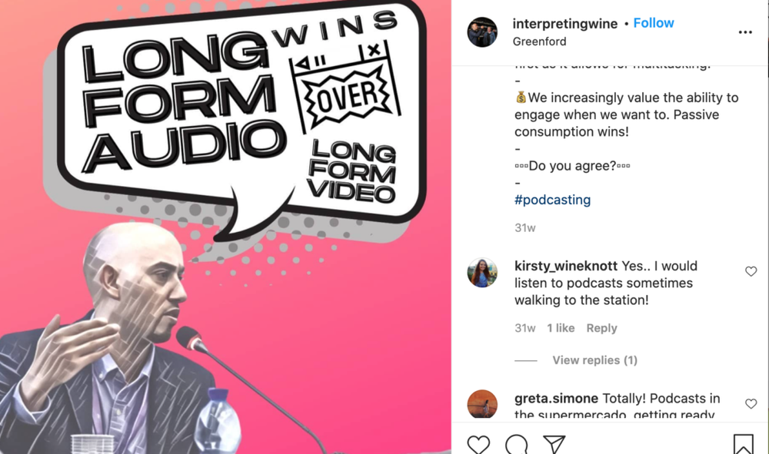Open greta.simone username link
The width and height of the screenshot is (769, 454).
point(556,398)
